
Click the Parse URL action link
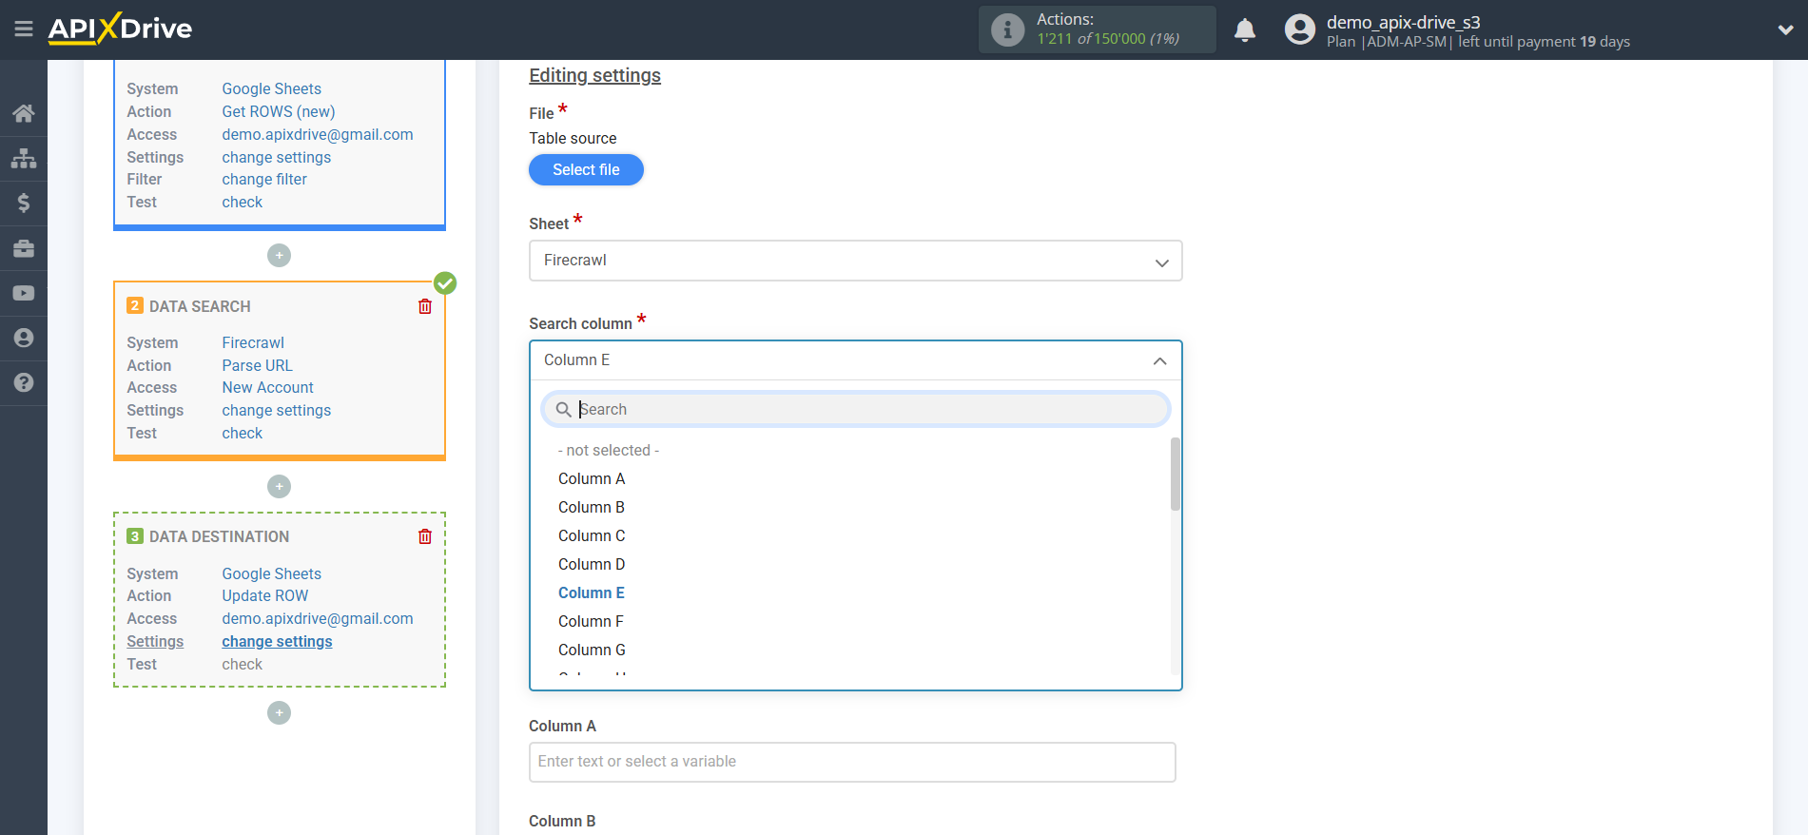(x=258, y=365)
